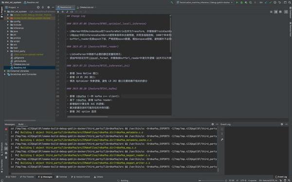The height and width of the screenshot is (182, 292).
Task: Open the Messages tool window tab
Action: point(45,177)
